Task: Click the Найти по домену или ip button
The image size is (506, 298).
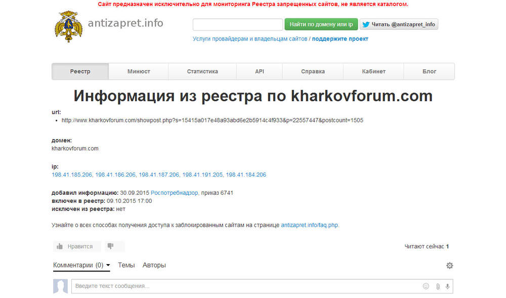Action: coord(321,24)
